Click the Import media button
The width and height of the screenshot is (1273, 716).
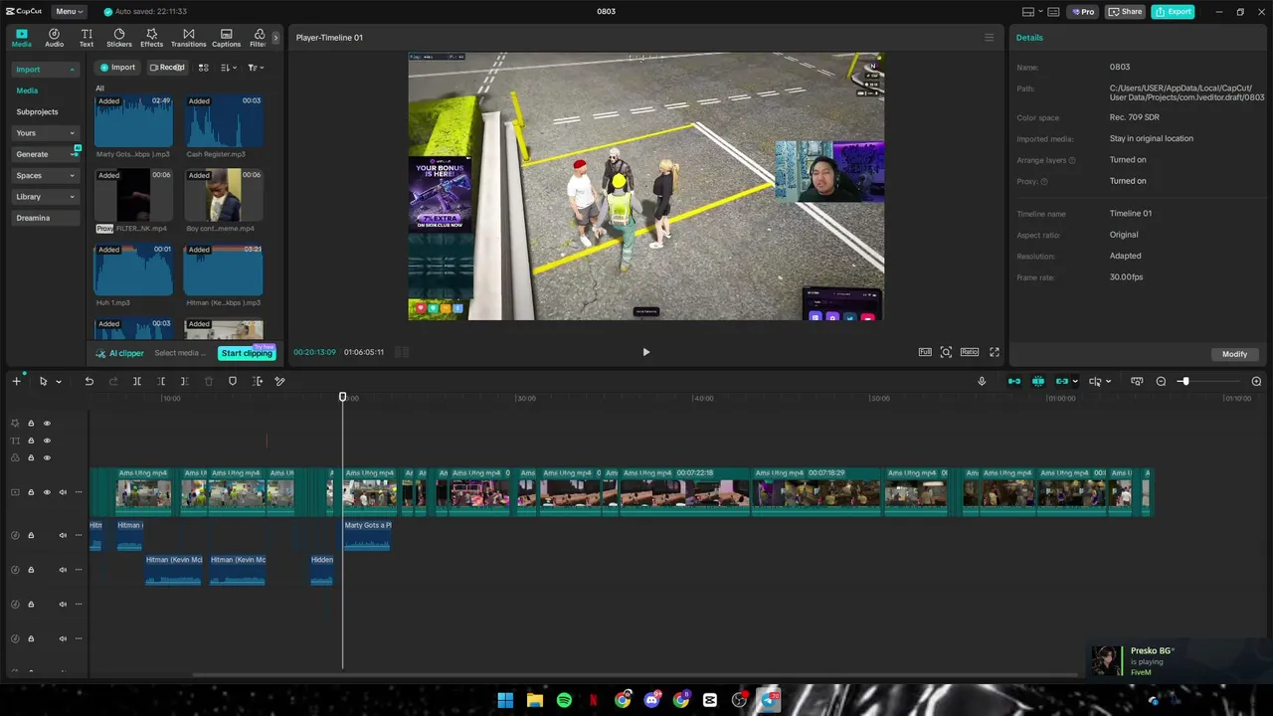(x=117, y=68)
